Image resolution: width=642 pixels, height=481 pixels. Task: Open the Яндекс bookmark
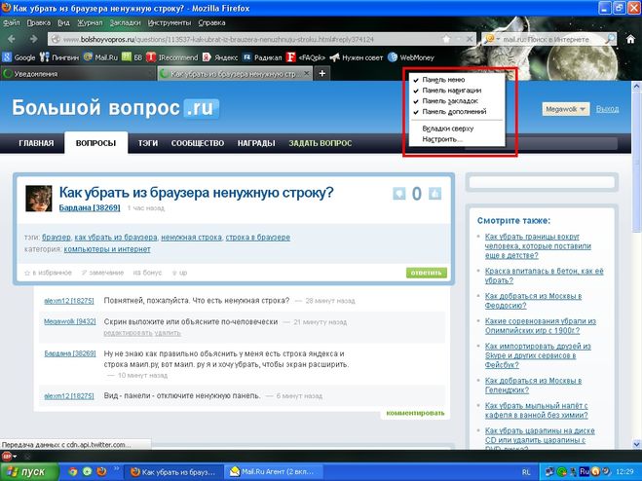[x=220, y=57]
